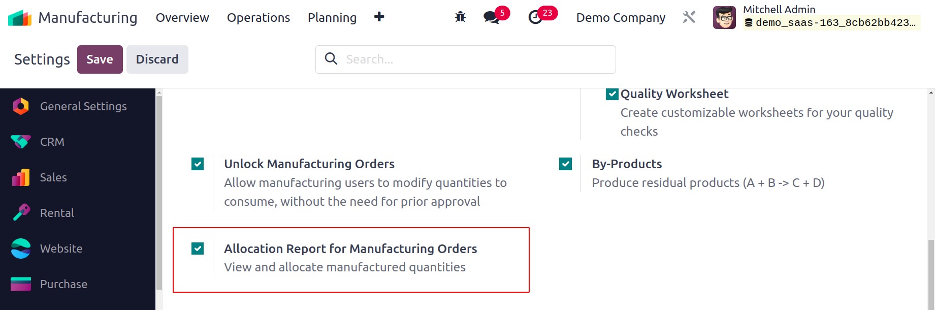Uncheck the Unlock Manufacturing Orders checkbox
935x310 pixels.
[198, 164]
